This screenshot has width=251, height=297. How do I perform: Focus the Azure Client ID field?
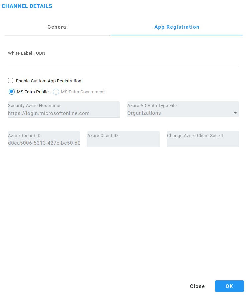(x=123, y=139)
